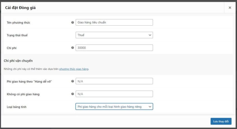Click help icon for Không có phí giao hàng
Viewport: 237px width, 129px height.
tap(73, 94)
